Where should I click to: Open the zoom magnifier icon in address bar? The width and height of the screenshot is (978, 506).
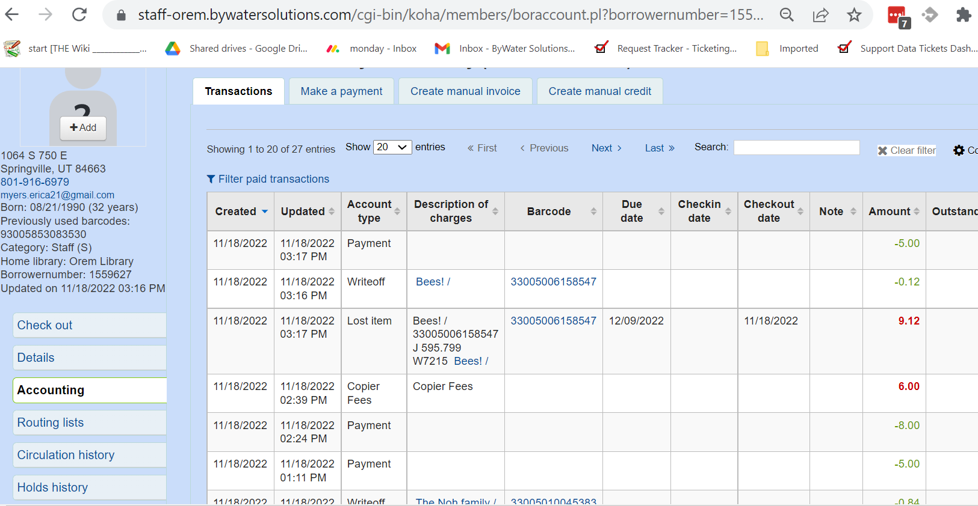click(787, 15)
